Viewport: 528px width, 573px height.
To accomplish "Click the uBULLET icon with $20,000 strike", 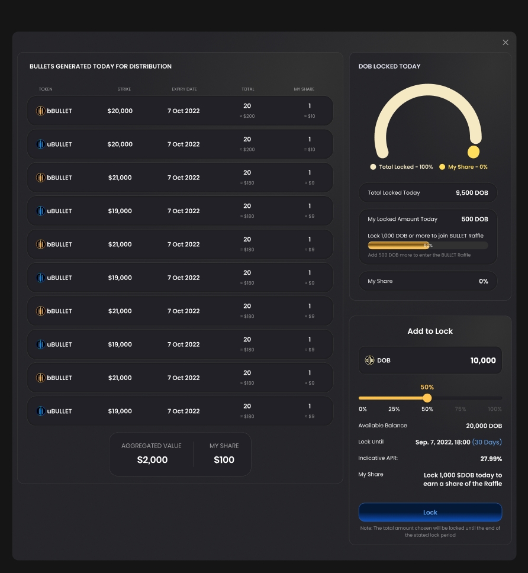I will [41, 144].
